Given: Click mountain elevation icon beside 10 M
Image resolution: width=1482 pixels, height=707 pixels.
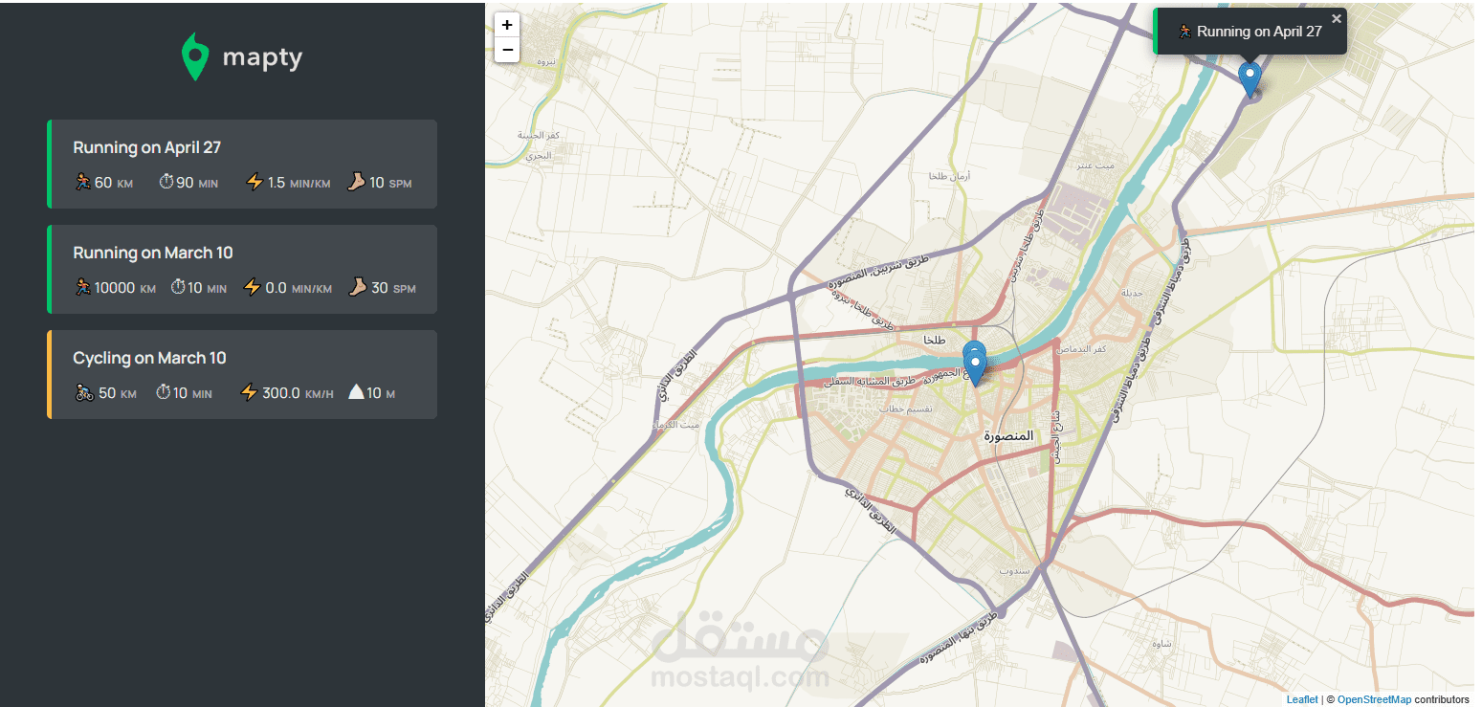Looking at the screenshot, I should click(x=356, y=392).
